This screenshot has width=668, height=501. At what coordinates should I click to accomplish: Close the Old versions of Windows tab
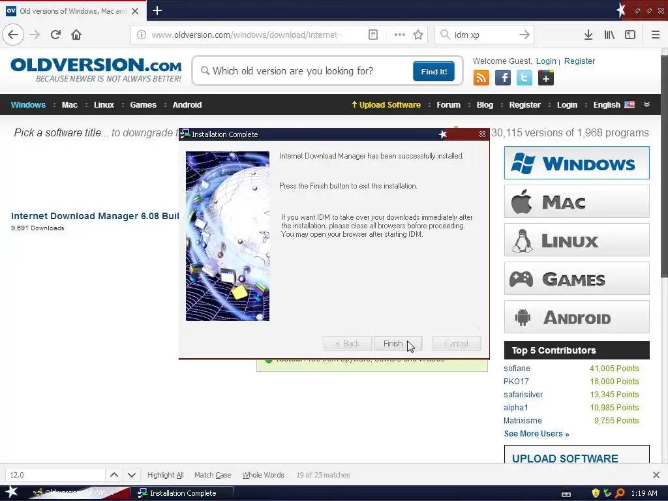(x=135, y=11)
